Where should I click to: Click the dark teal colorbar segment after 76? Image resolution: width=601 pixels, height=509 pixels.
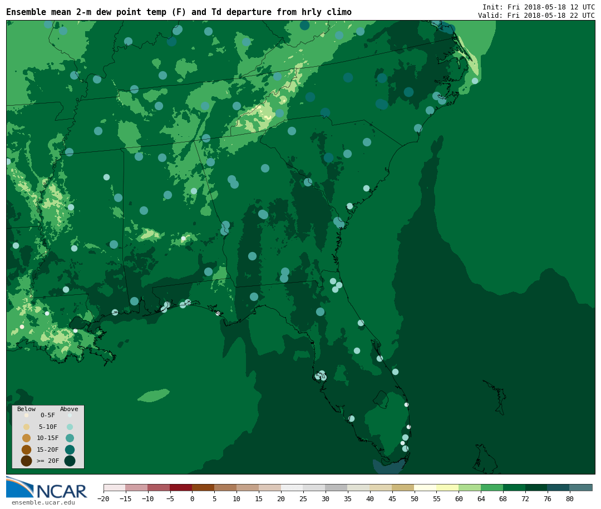tap(559, 487)
